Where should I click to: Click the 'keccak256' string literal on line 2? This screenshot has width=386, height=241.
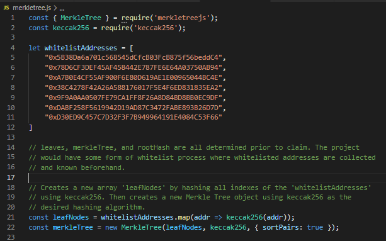pyautogui.click(x=156, y=28)
